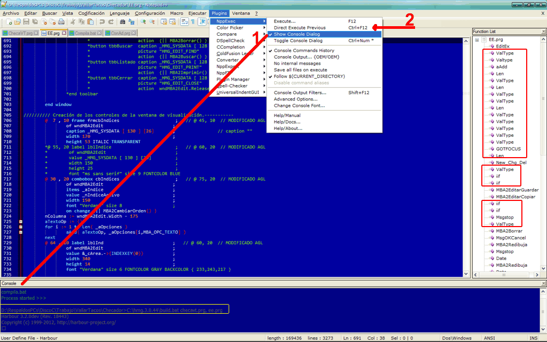The width and height of the screenshot is (547, 342).
Task: Click the editor vertical scrollbar down arrow
Action: 466,274
